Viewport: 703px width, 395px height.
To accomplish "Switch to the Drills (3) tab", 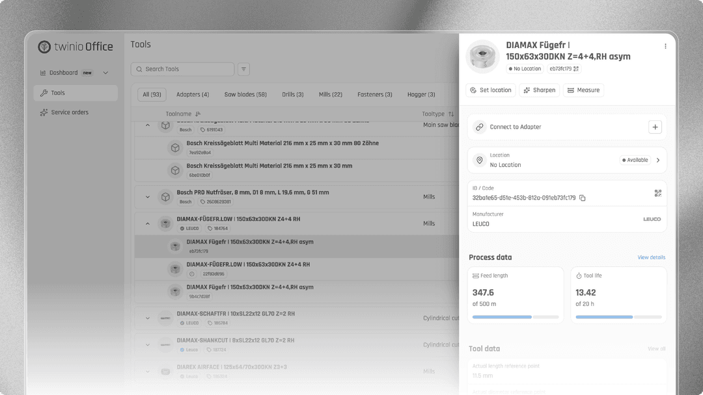I will click(x=293, y=94).
